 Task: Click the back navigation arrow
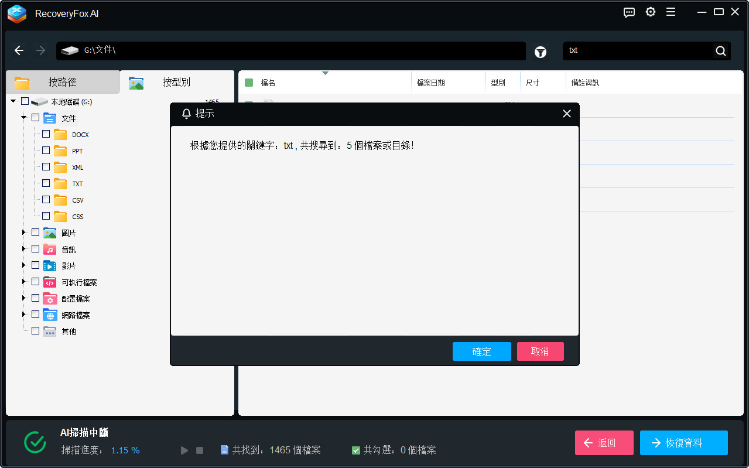[19, 50]
